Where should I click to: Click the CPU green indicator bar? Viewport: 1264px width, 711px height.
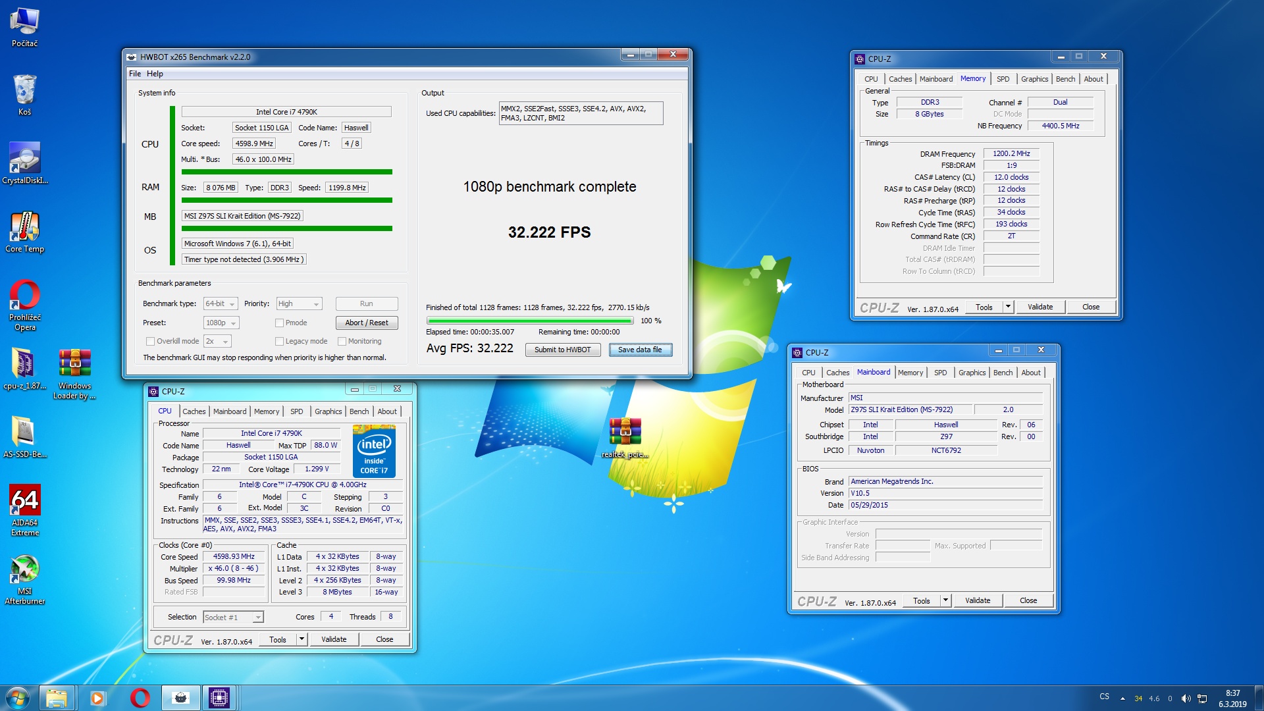point(286,172)
